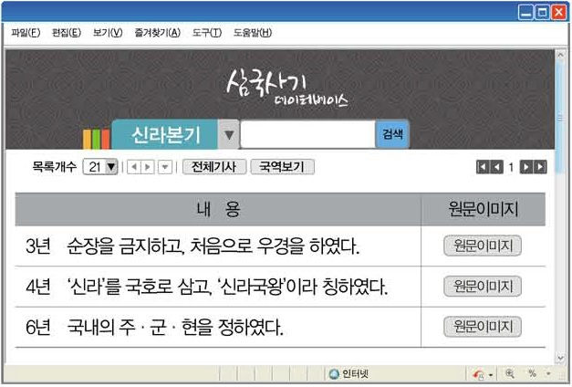Click the search text input field
This screenshot has height=387, width=572.
point(307,135)
